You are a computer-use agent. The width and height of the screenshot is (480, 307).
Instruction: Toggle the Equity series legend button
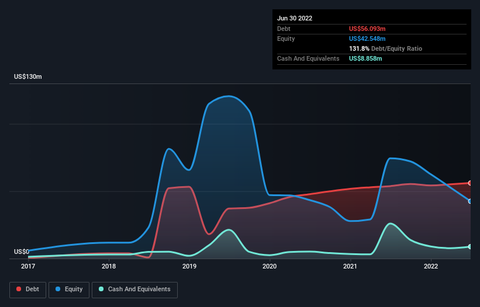point(69,289)
